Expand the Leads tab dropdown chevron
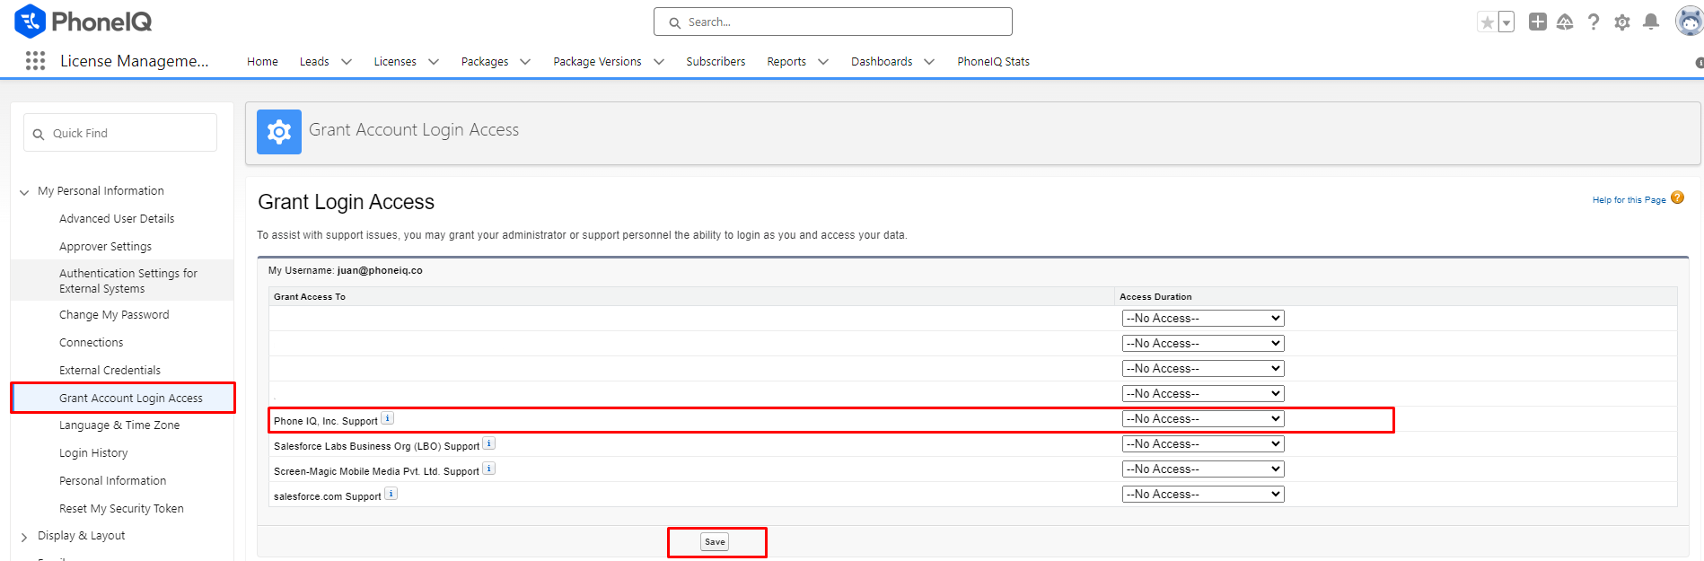The height and width of the screenshot is (561, 1704). (x=347, y=62)
